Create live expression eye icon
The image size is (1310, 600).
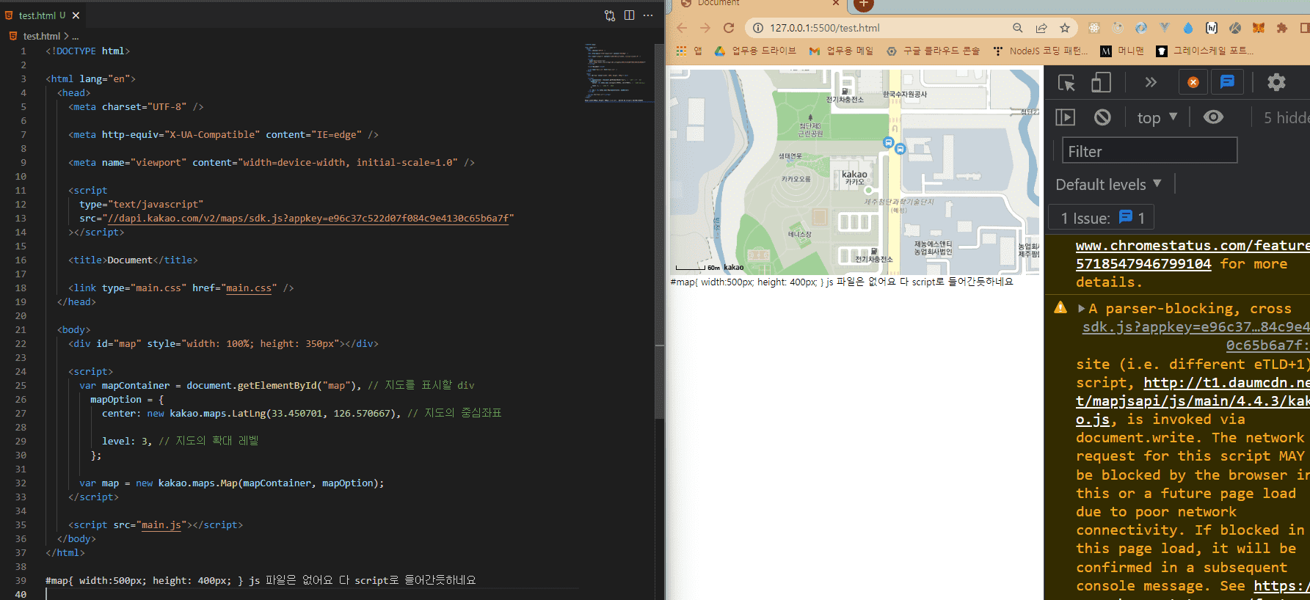1213,117
